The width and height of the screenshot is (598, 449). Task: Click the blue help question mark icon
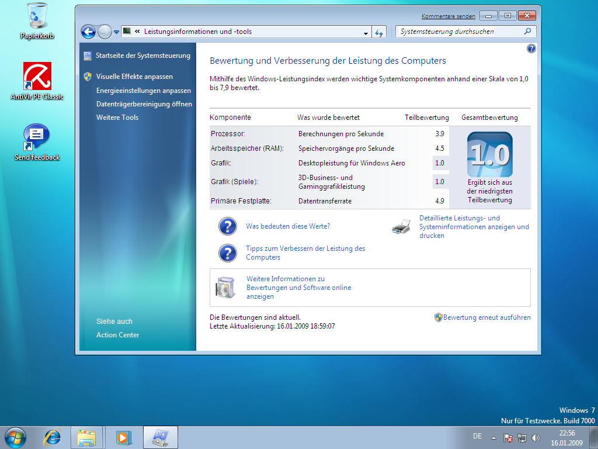pos(531,49)
